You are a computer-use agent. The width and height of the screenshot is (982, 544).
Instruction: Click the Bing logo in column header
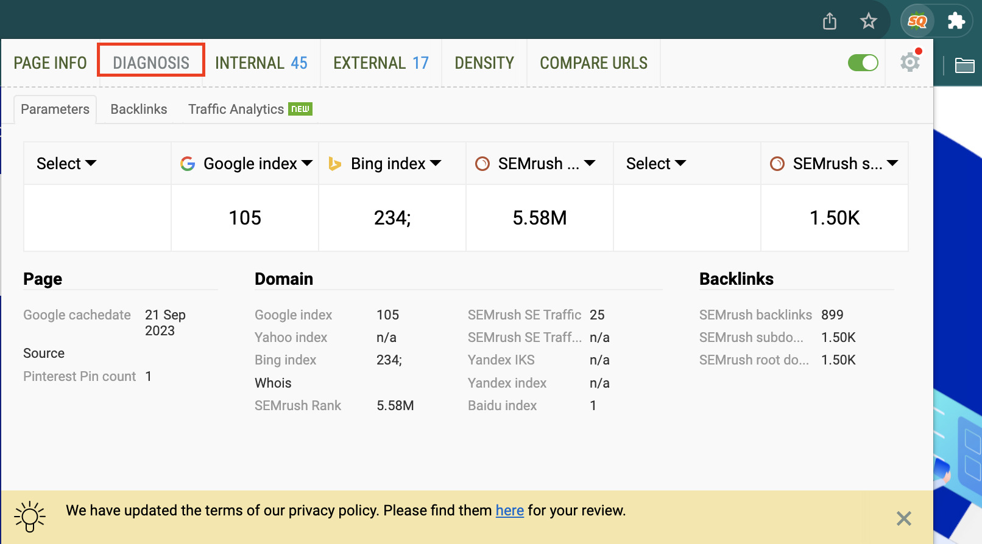334,163
